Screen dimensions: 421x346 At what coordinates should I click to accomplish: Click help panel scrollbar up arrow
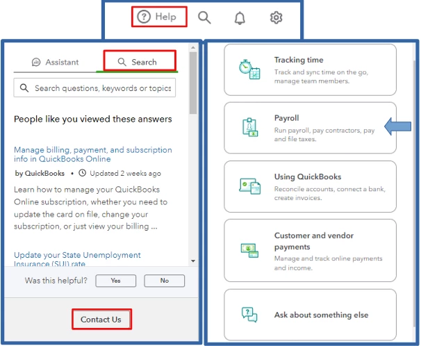[192, 47]
